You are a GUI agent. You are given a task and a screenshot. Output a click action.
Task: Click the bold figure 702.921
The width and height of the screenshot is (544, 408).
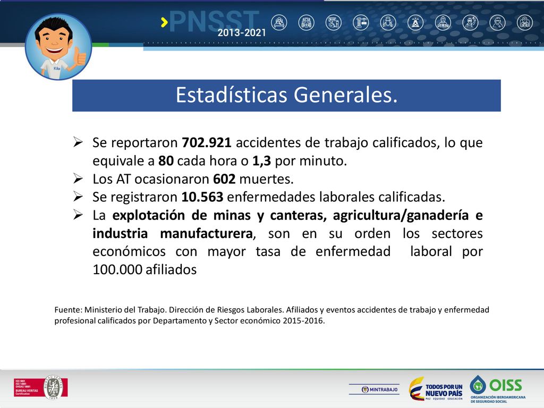[207, 142]
